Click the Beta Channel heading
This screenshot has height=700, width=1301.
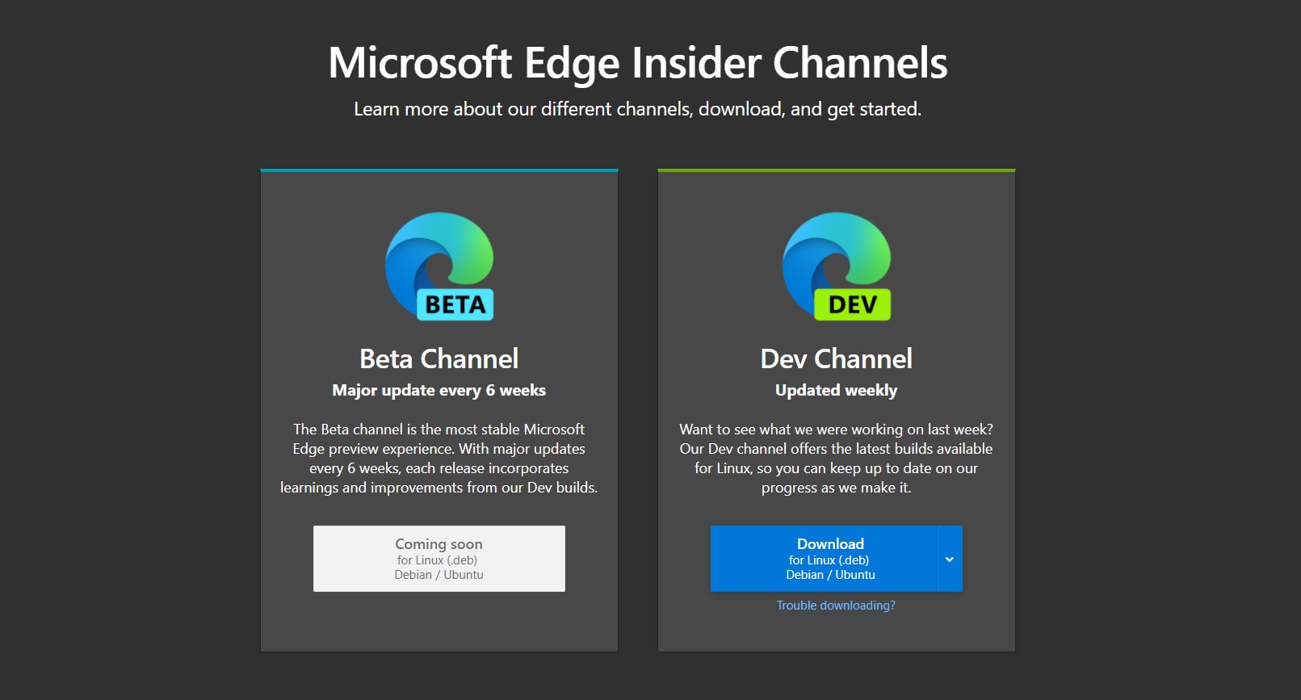pyautogui.click(x=439, y=358)
